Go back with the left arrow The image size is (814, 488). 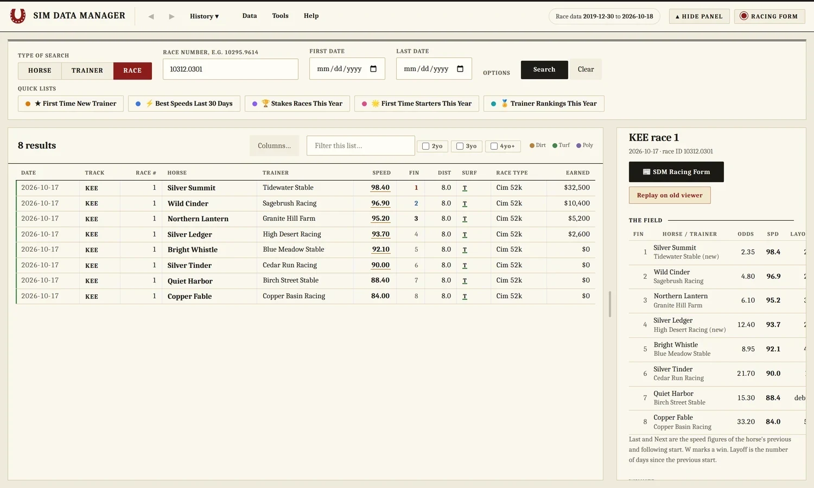[151, 16]
